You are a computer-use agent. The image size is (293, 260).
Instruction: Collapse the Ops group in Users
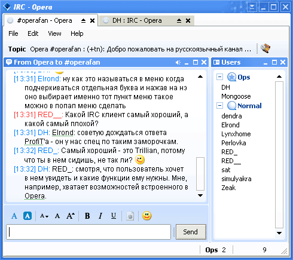220,77
